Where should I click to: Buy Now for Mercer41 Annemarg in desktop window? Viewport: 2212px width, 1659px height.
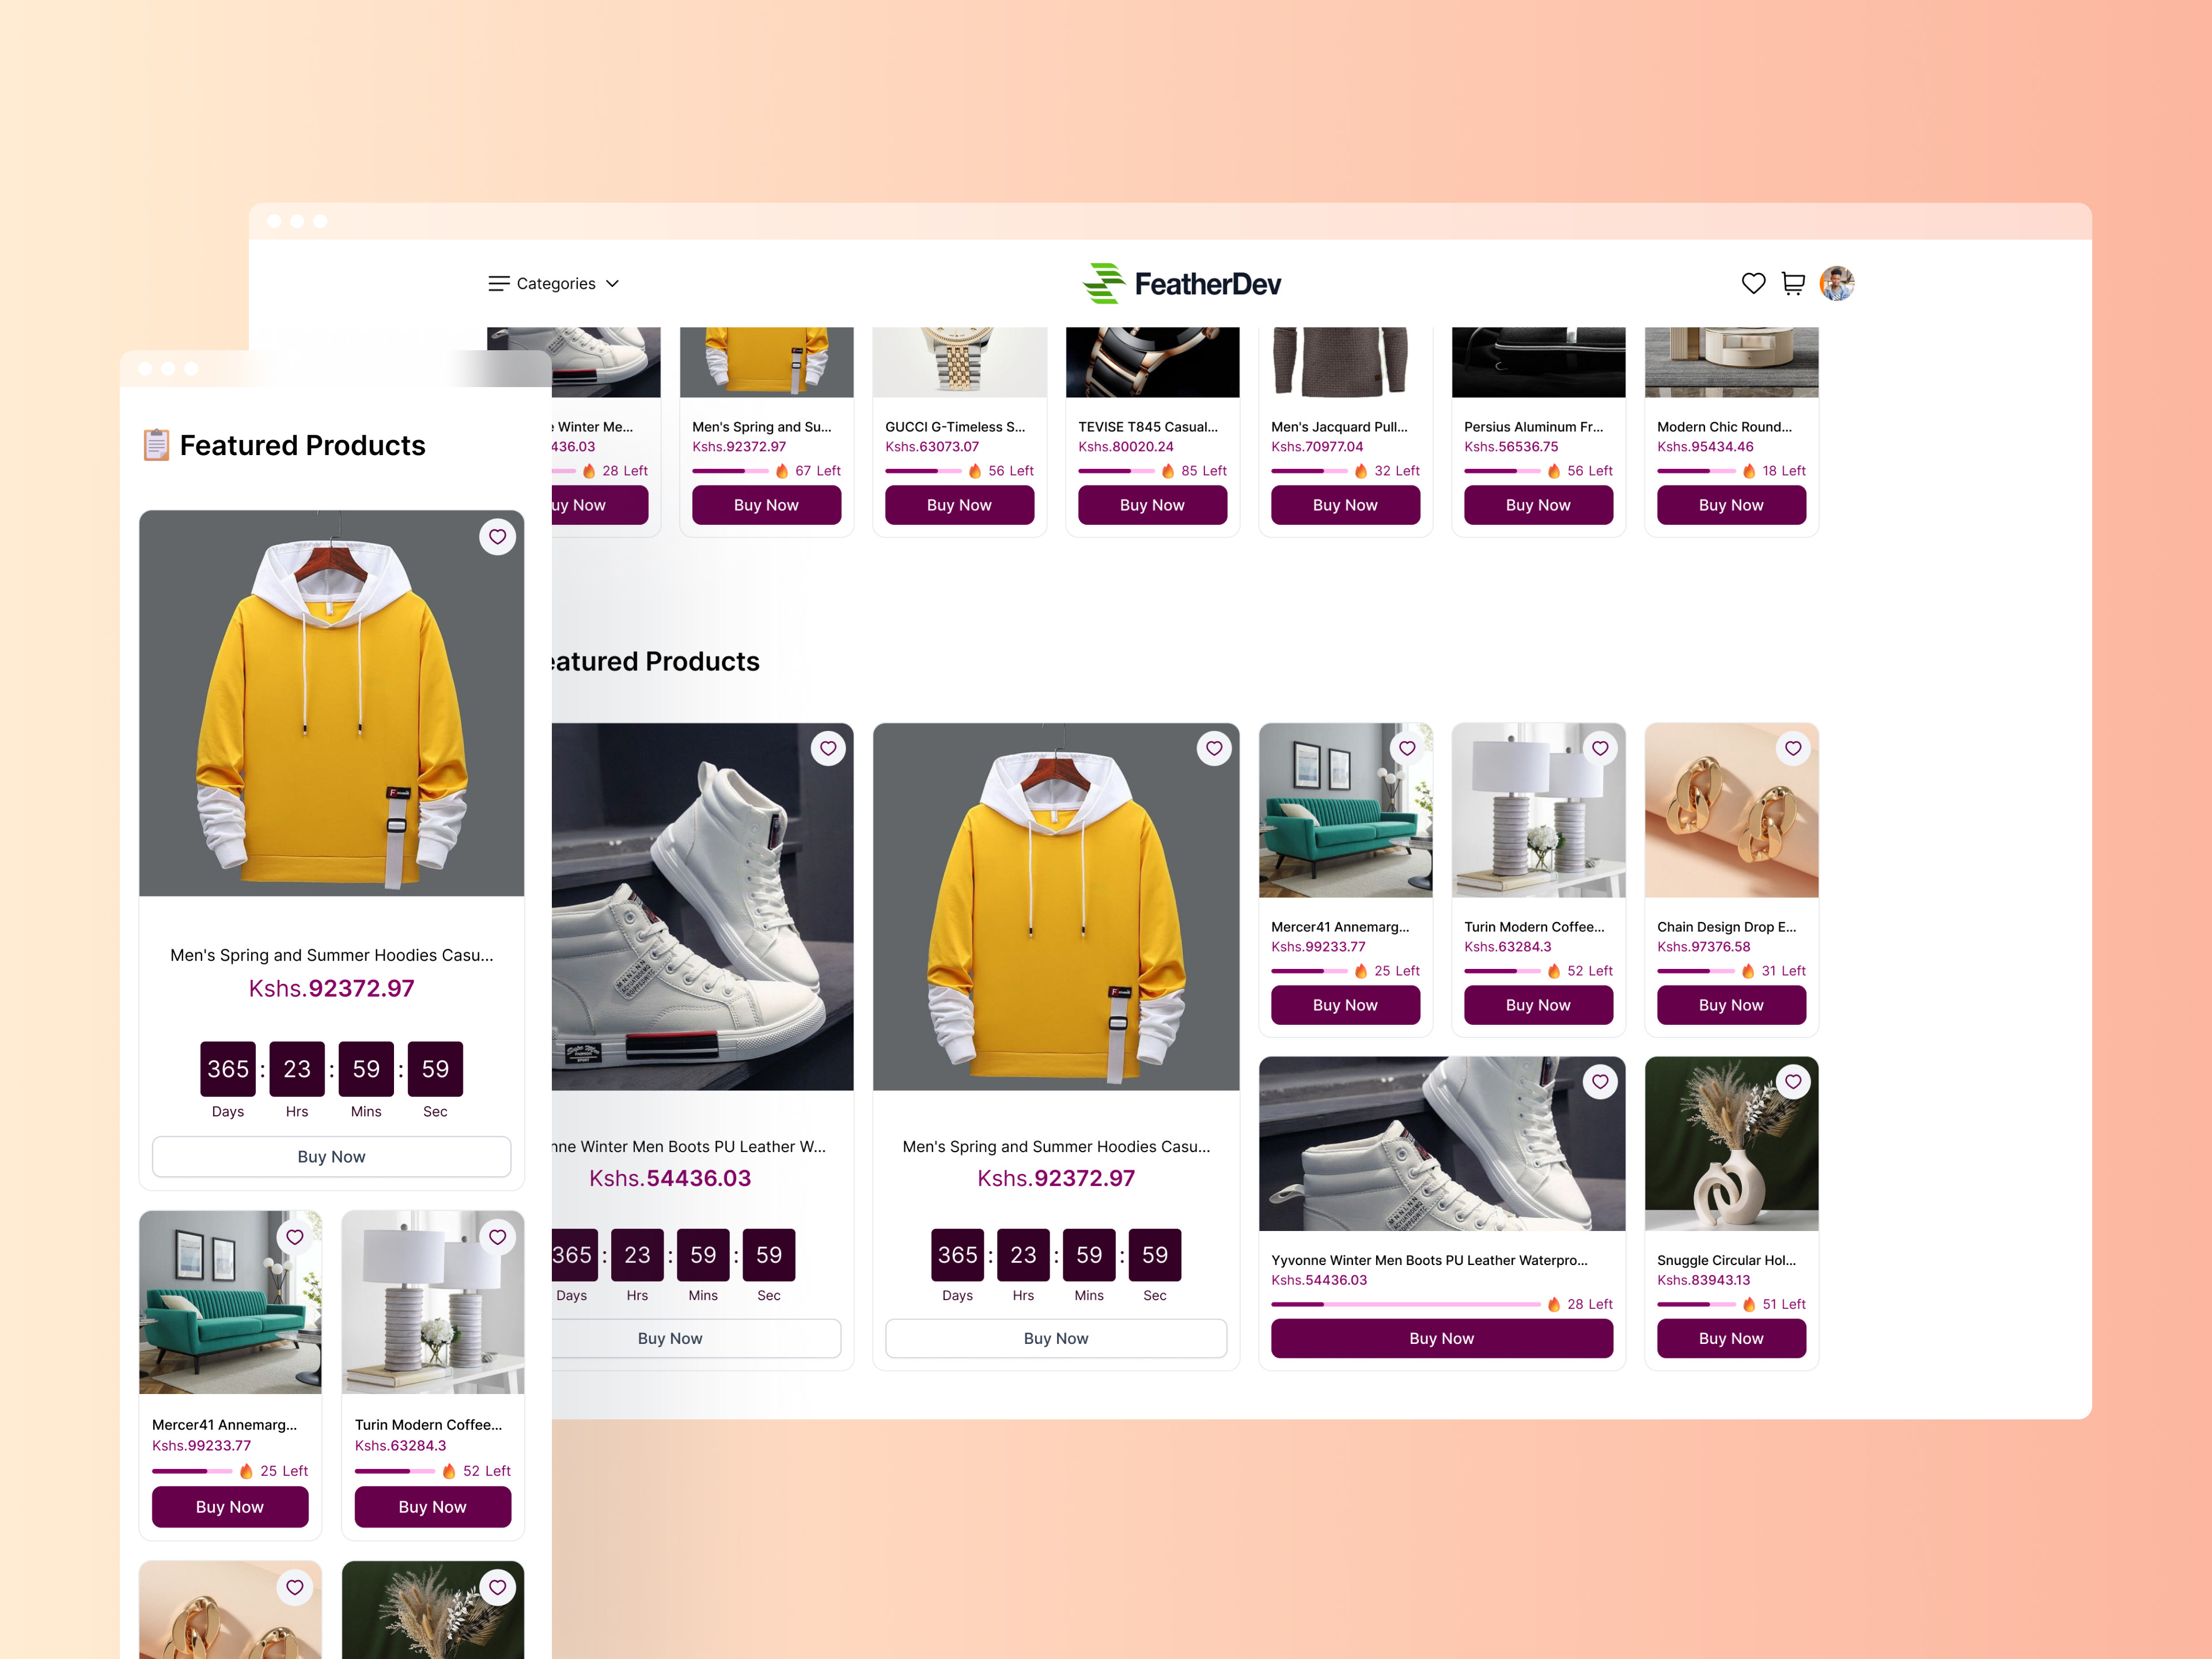(x=1345, y=1005)
